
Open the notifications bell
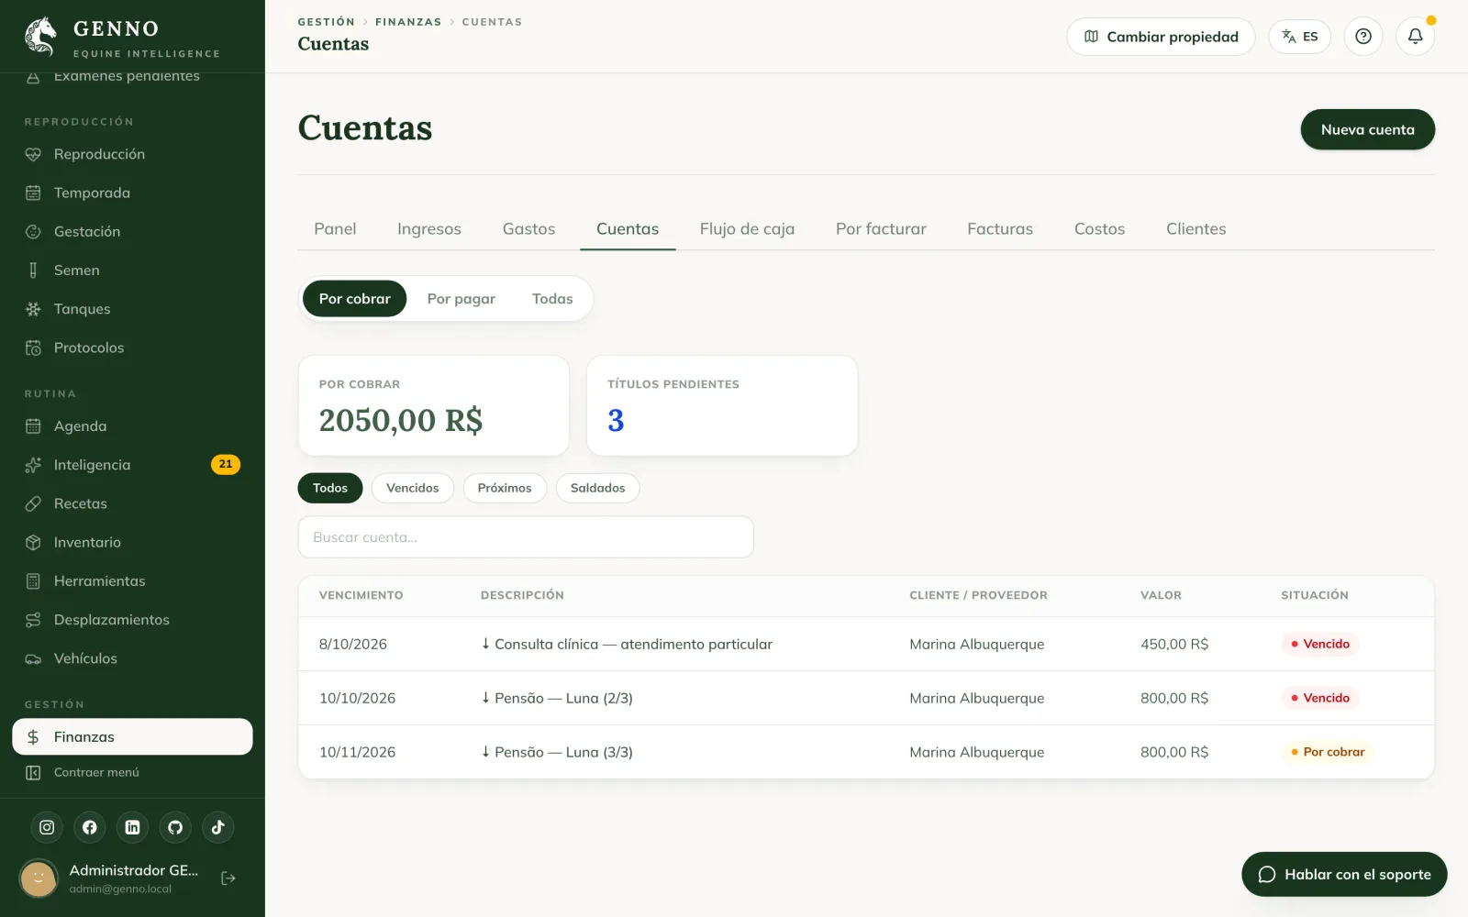[1416, 37]
